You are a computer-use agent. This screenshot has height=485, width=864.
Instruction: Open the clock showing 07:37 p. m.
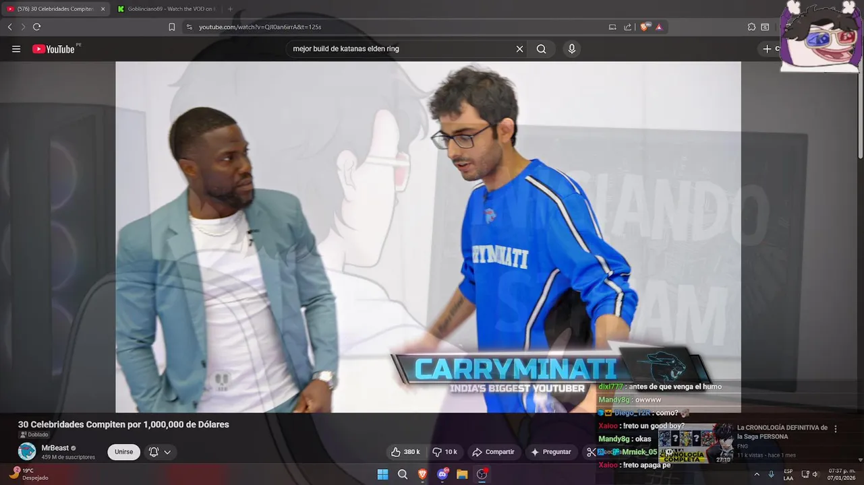[842, 474]
